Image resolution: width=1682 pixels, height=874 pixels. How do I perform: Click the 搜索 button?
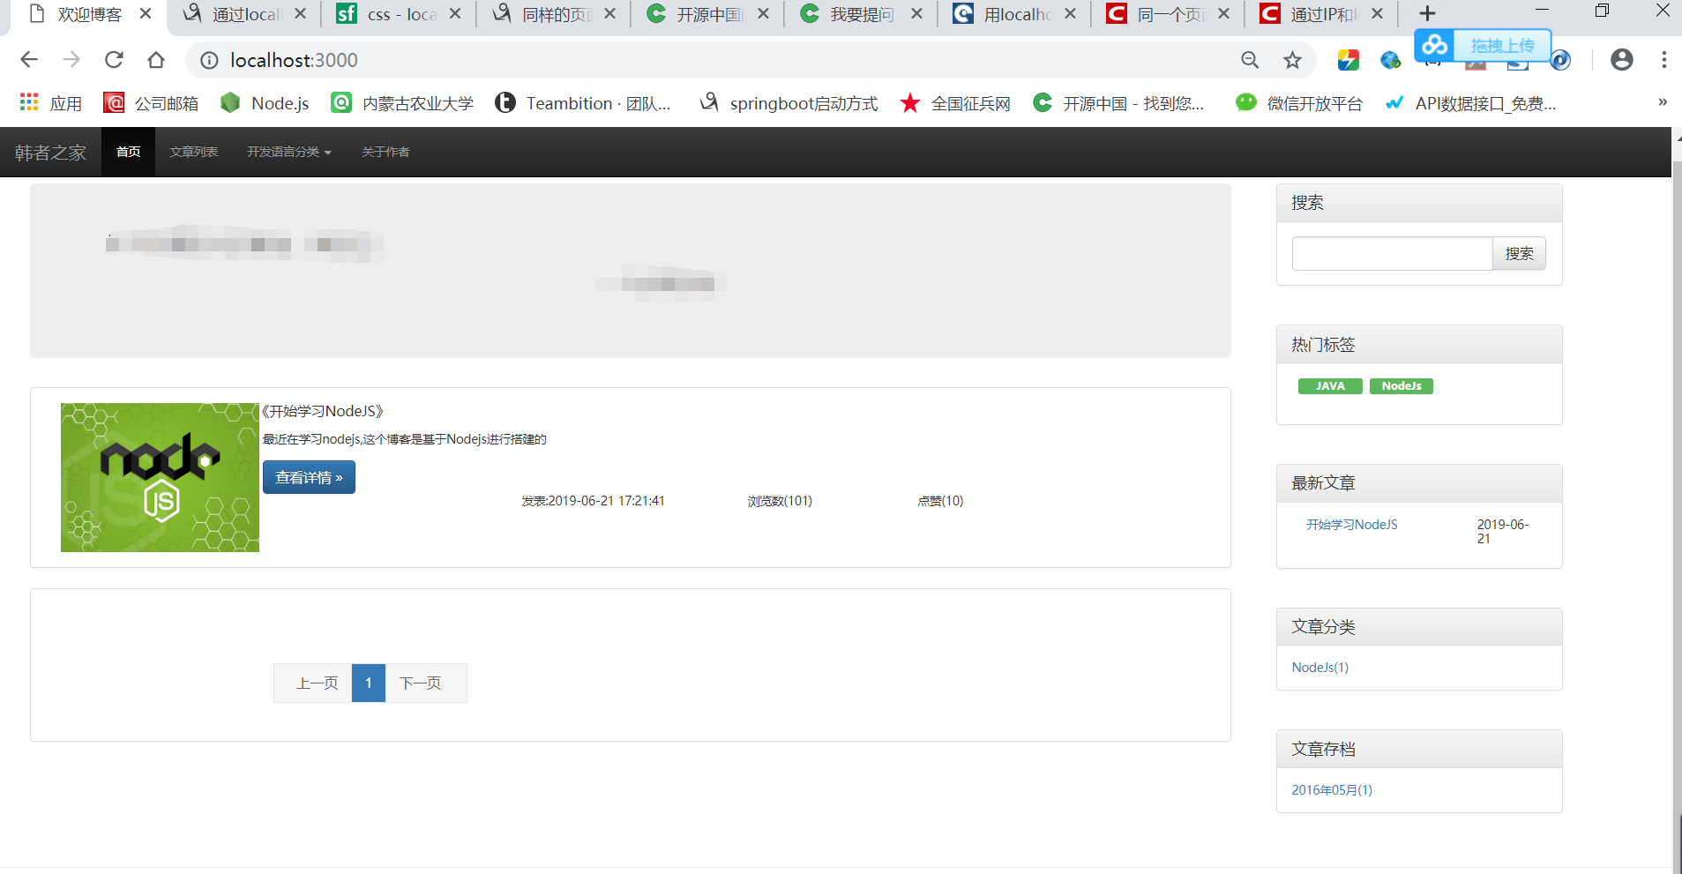(x=1519, y=254)
